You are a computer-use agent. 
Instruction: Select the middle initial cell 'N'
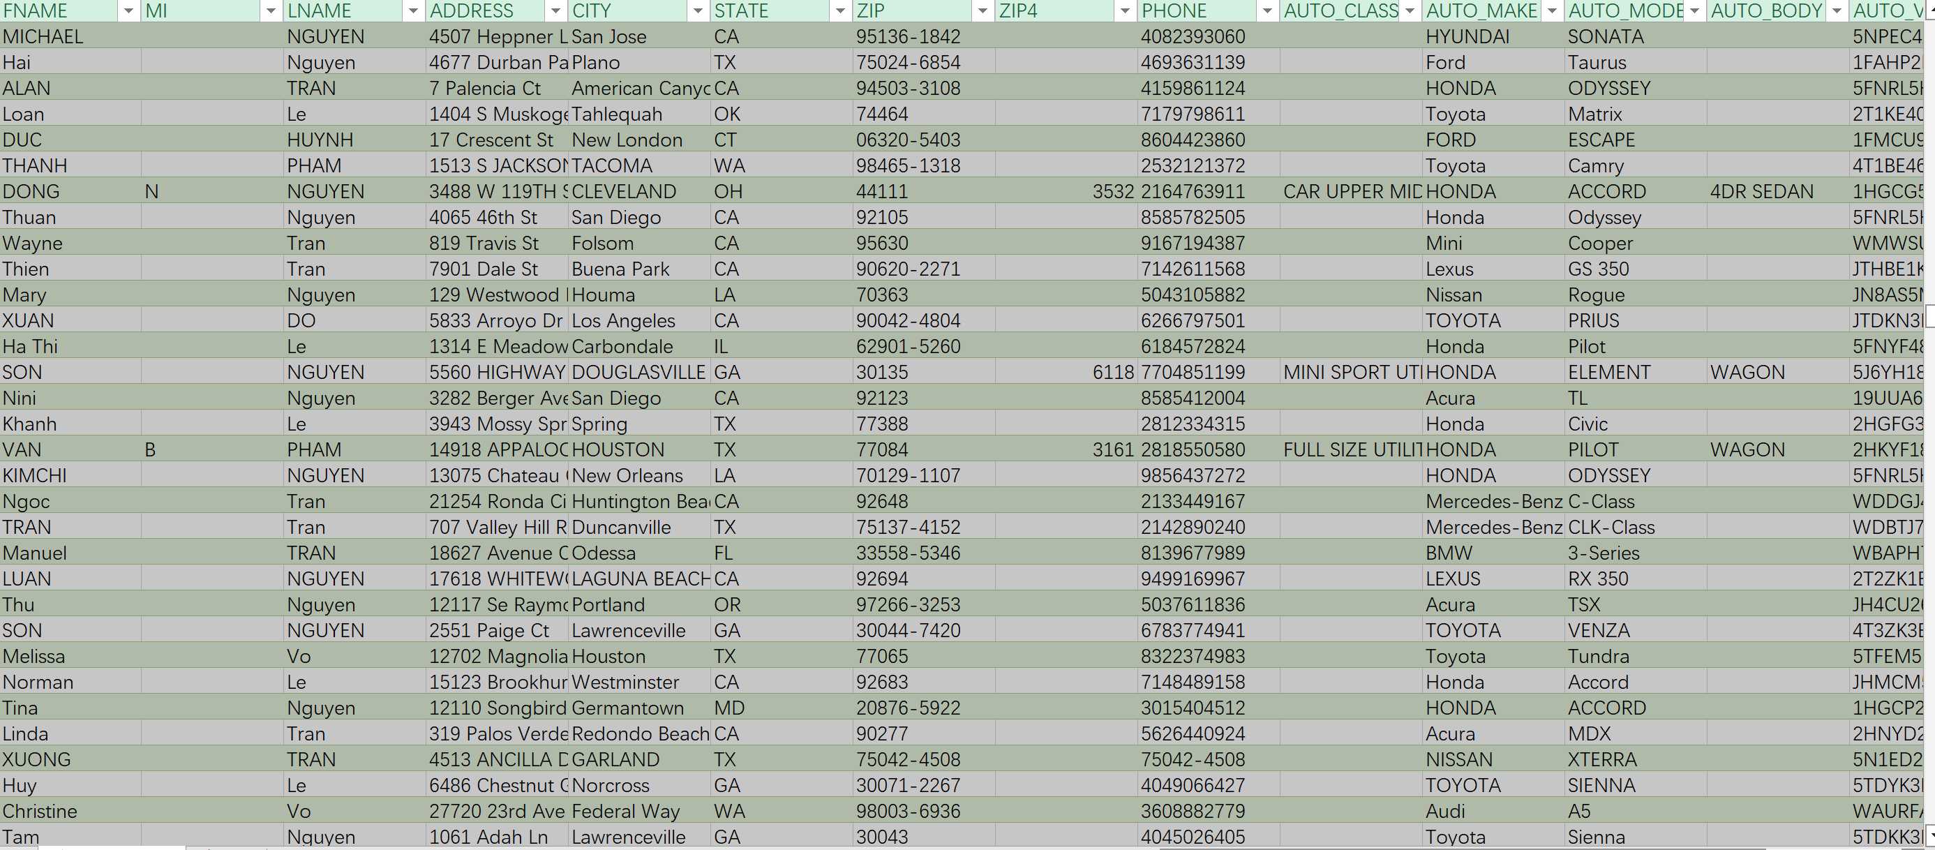pos(213,191)
